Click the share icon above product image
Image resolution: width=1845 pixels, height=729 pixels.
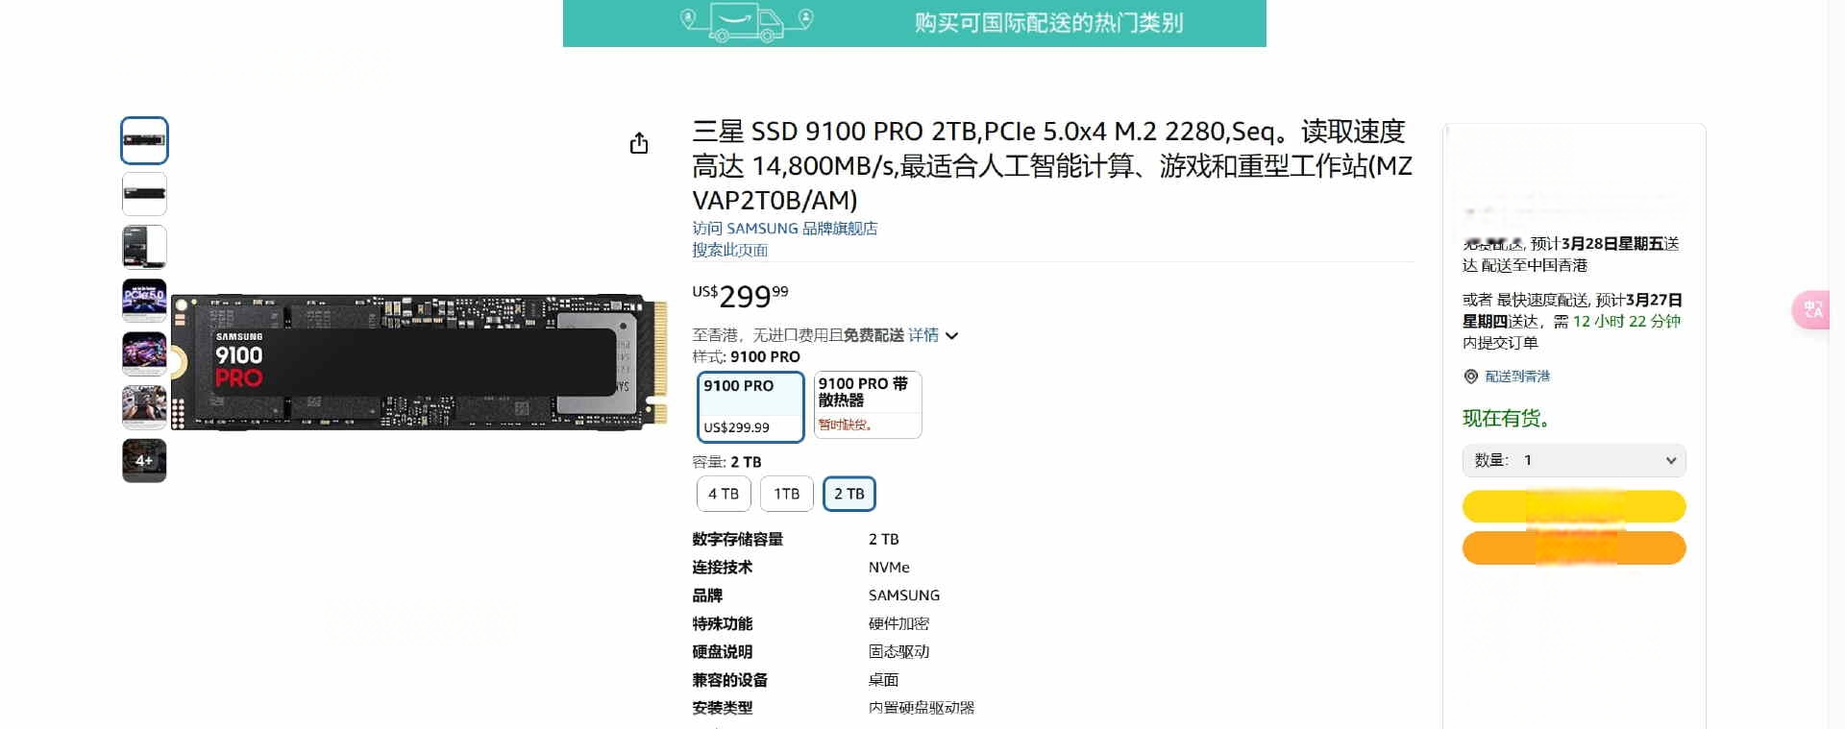tap(639, 143)
